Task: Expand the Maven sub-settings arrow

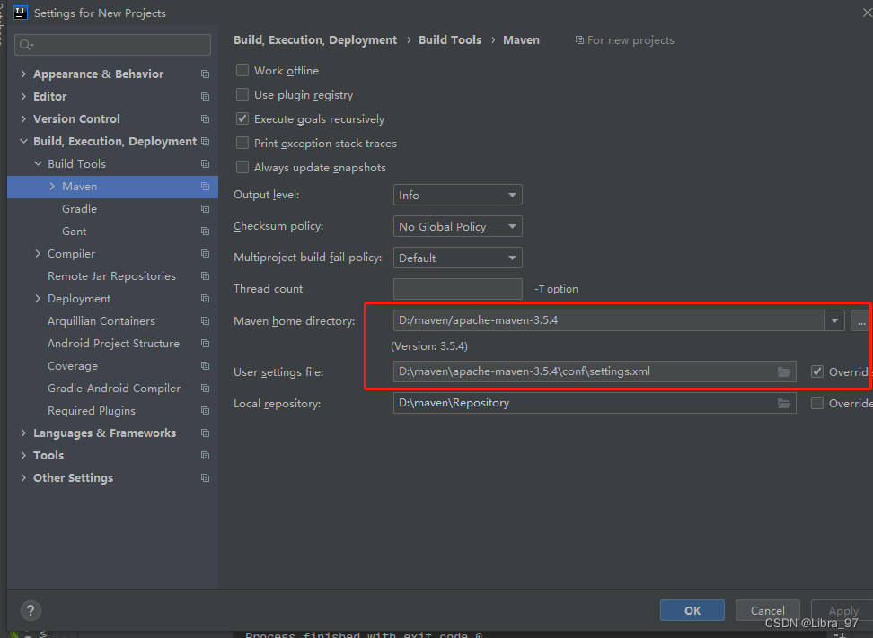Action: 52,187
